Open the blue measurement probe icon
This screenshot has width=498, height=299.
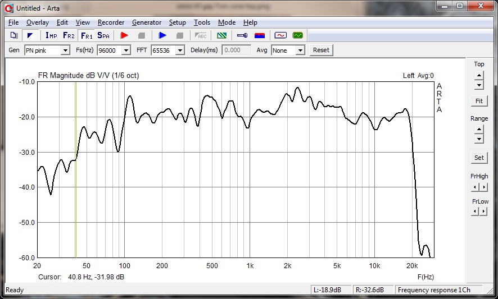pyautogui.click(x=242, y=35)
